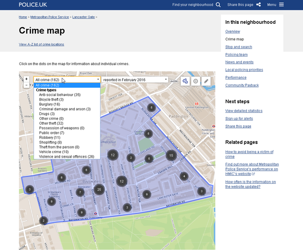This screenshot has width=303, height=250.
Task: Click the crime cluster marker labelled 15
Action: [x=171, y=156]
